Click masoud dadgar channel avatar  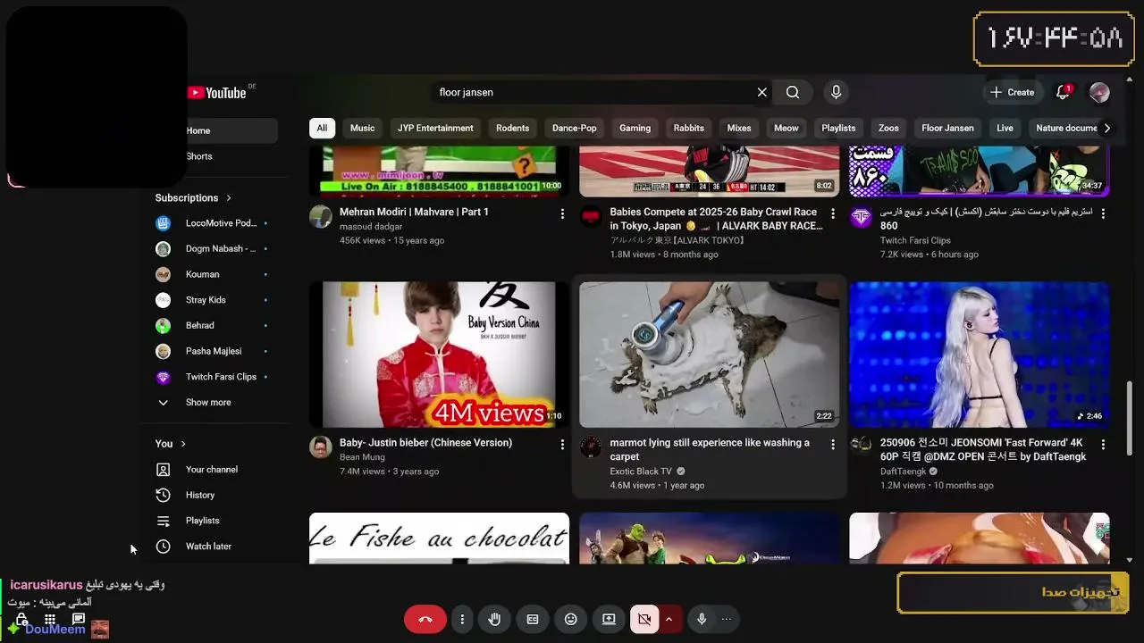[321, 217]
